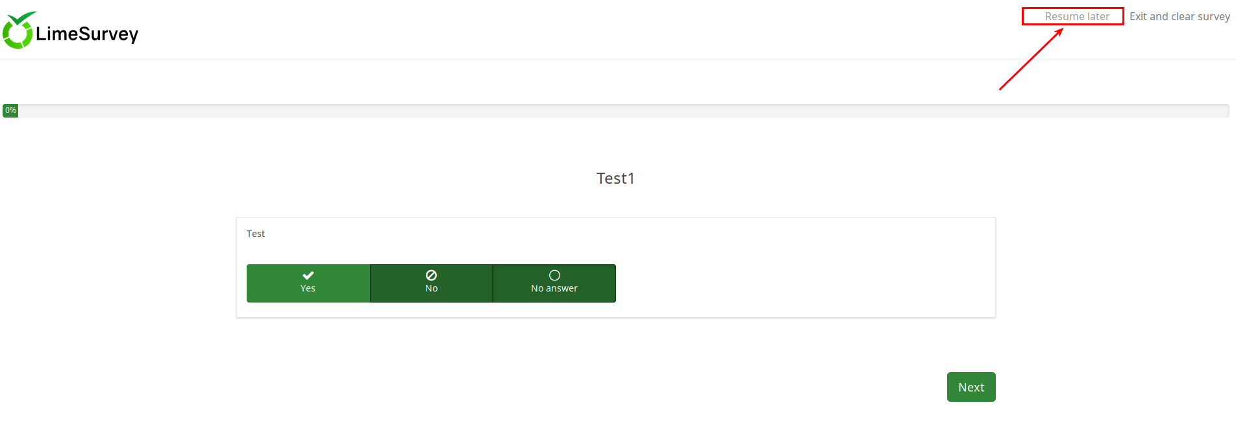Click the "Test1" survey heading
This screenshot has width=1236, height=435.
tap(615, 179)
